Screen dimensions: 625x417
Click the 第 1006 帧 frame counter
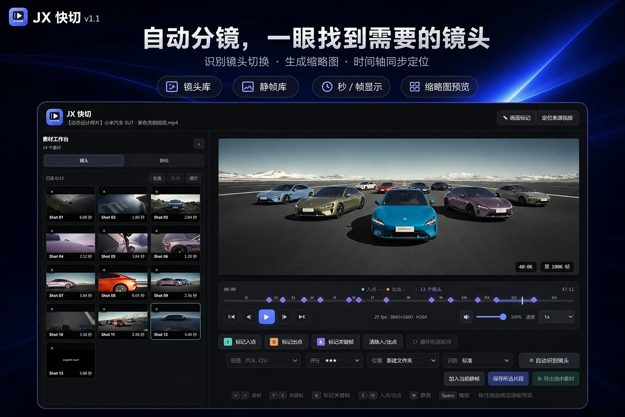click(557, 267)
